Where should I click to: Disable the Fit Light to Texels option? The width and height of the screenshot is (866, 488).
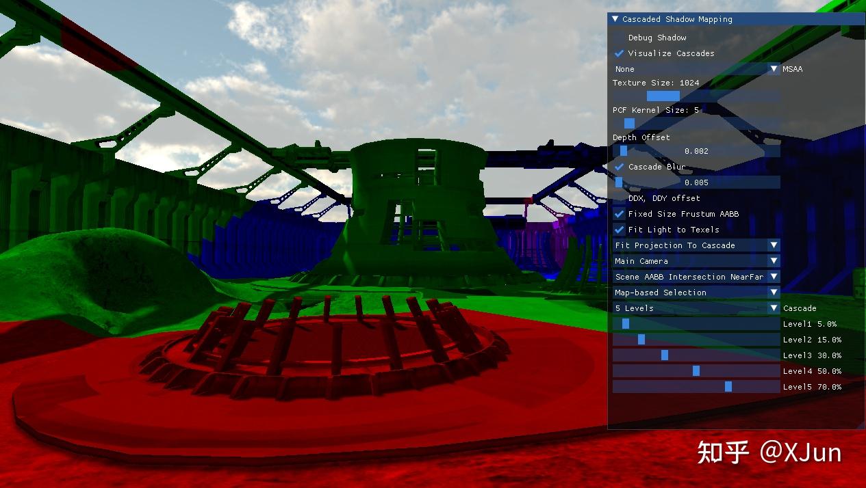[620, 230]
